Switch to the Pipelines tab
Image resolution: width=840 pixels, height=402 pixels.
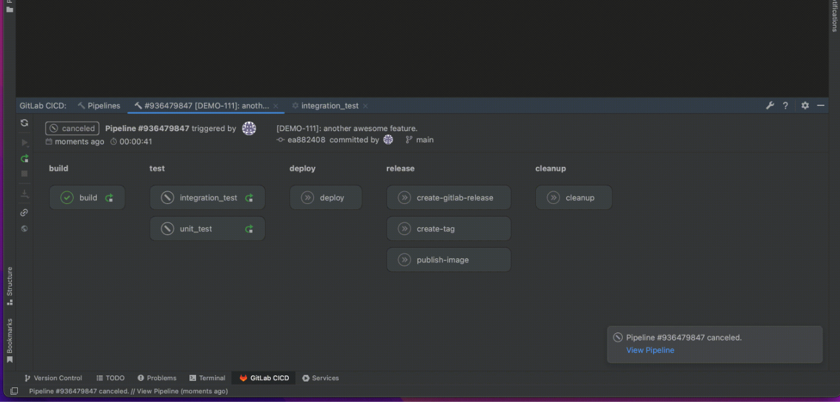click(x=99, y=106)
